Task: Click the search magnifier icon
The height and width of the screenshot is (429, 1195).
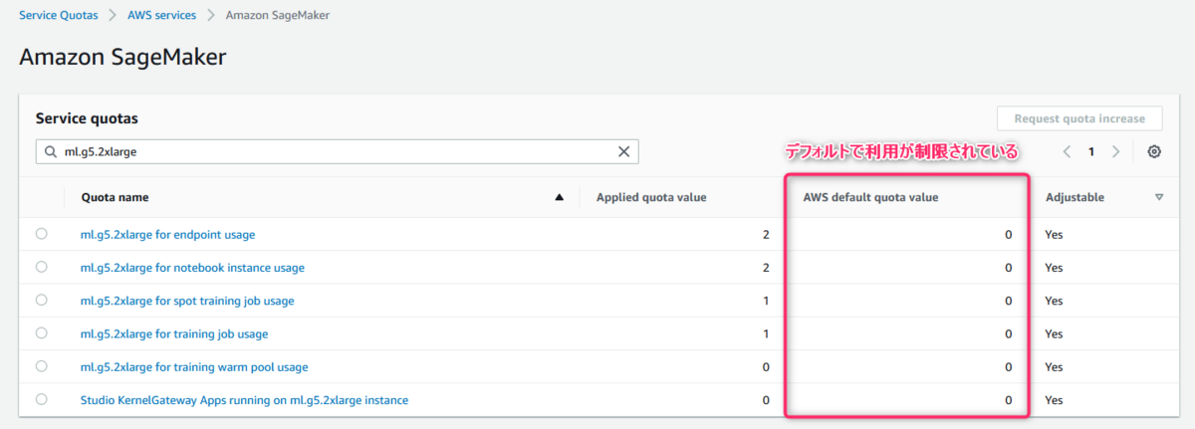Action: [51, 152]
